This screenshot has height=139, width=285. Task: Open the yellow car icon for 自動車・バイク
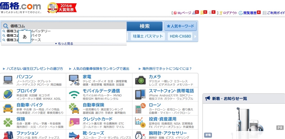coord(8,108)
